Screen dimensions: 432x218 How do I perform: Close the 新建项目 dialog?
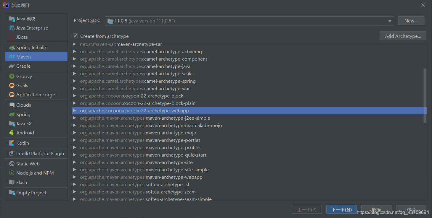[423, 5]
